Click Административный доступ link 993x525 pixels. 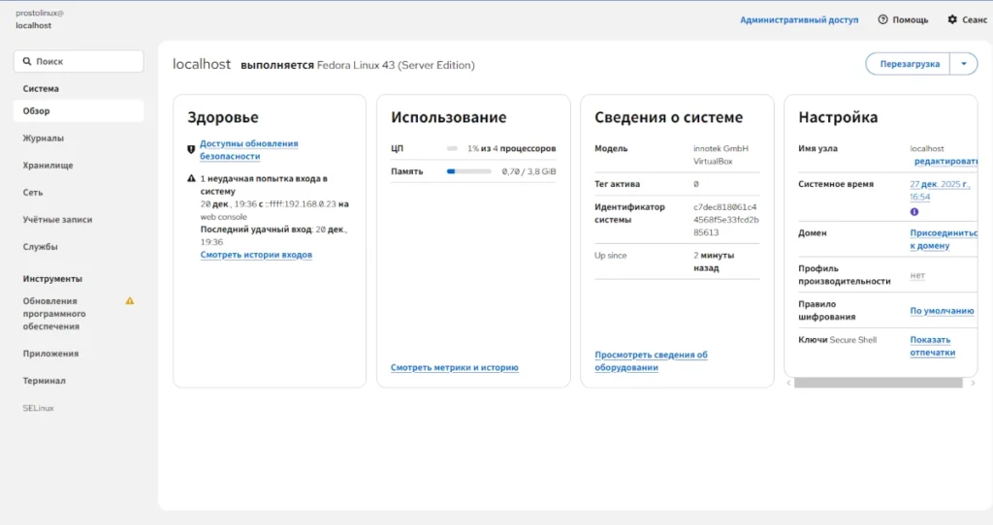point(799,19)
